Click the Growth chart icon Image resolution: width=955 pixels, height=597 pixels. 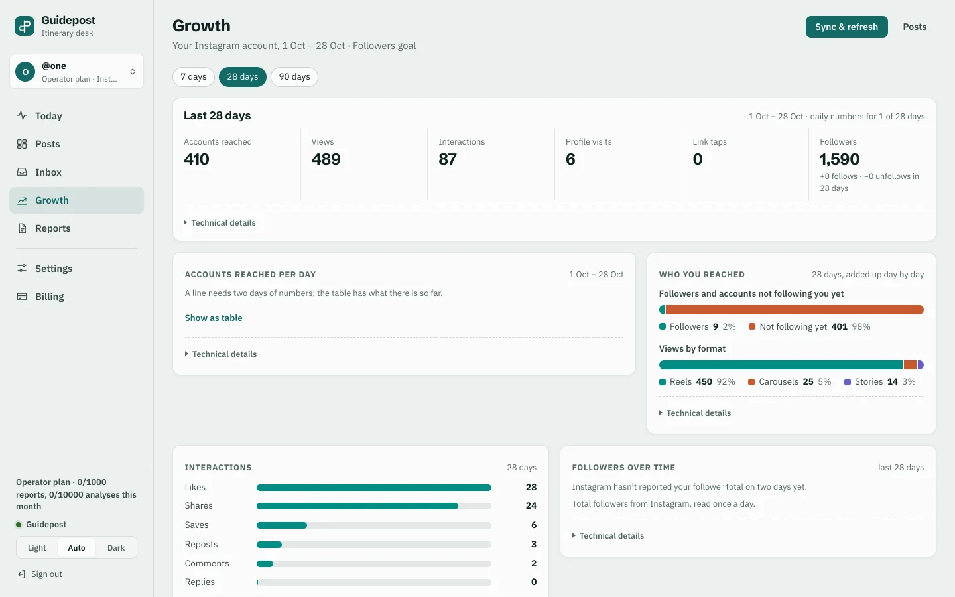coord(22,200)
